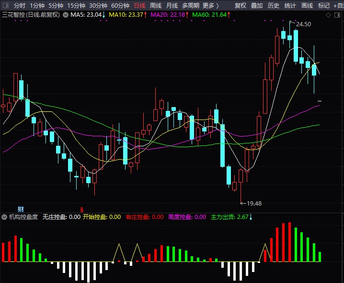Viewport: 344px width, 283px height.
Task: Click the 24.50 high price label
Action: click(x=303, y=24)
